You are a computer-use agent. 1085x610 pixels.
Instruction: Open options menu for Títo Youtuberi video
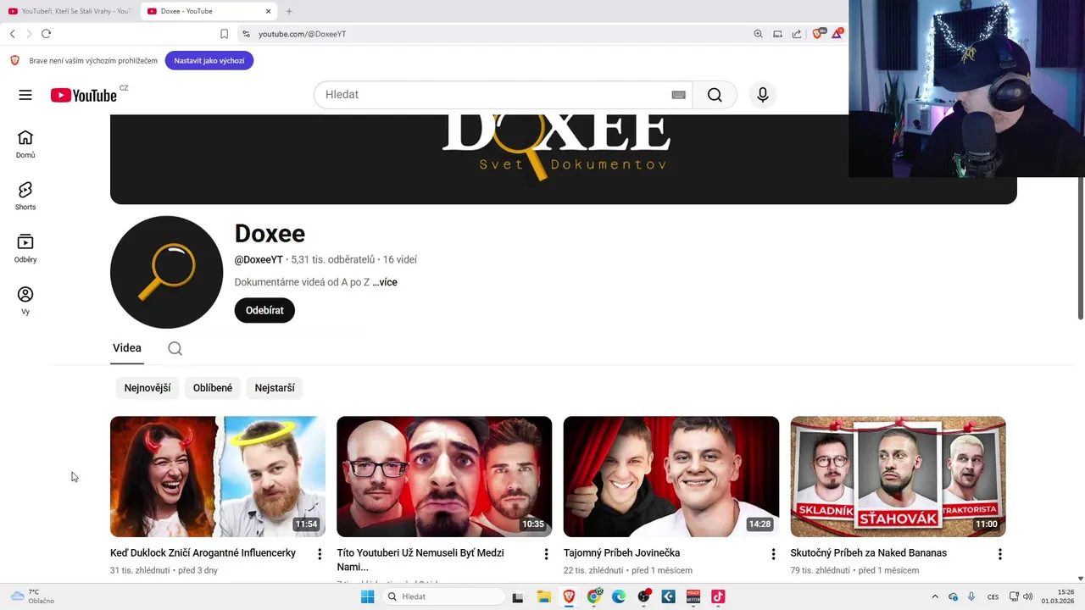(x=546, y=554)
